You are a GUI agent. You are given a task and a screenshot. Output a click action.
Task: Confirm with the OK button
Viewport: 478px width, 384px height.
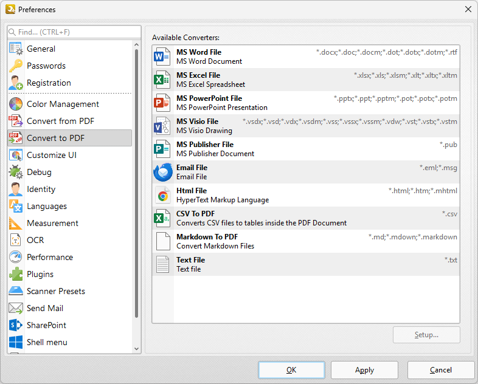tap(291, 370)
